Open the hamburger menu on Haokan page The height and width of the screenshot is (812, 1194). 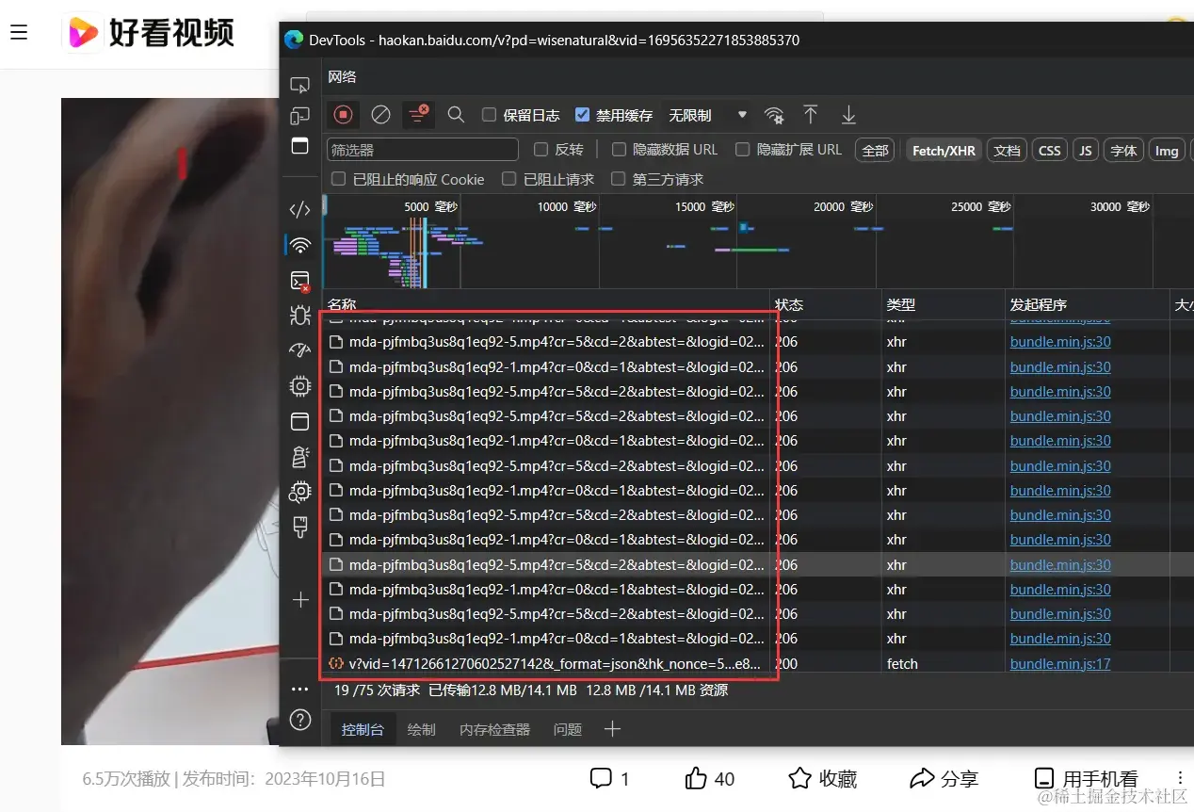(19, 32)
